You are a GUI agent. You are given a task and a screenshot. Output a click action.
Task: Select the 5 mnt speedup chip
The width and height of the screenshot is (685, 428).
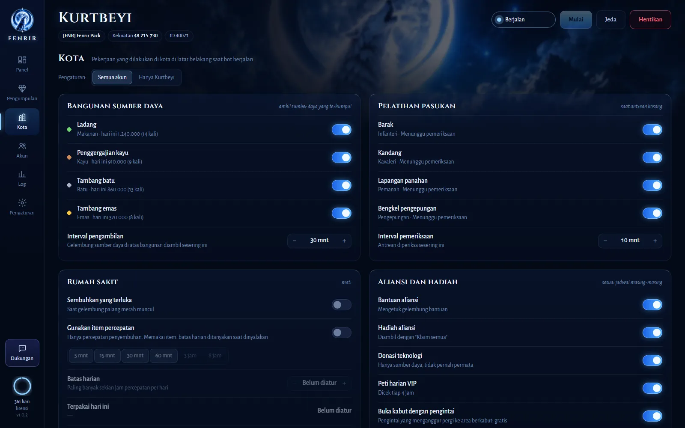tap(81, 356)
